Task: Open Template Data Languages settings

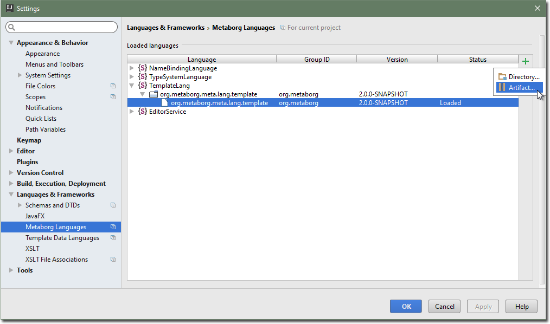Action: click(62, 238)
